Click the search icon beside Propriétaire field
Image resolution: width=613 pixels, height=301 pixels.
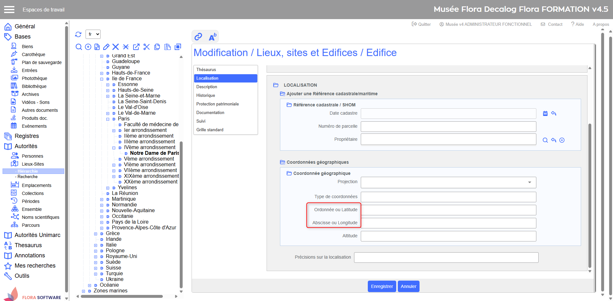[545, 140]
